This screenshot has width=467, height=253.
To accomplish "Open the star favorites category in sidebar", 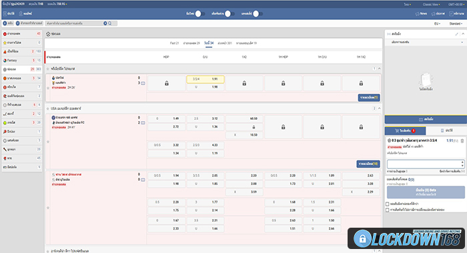I will [22, 43].
